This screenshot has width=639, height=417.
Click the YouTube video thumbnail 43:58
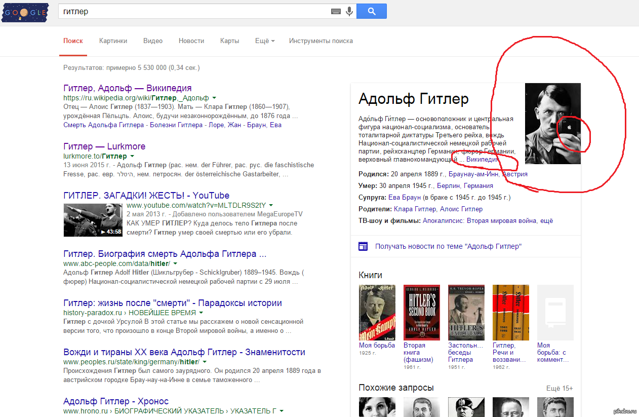tap(93, 220)
